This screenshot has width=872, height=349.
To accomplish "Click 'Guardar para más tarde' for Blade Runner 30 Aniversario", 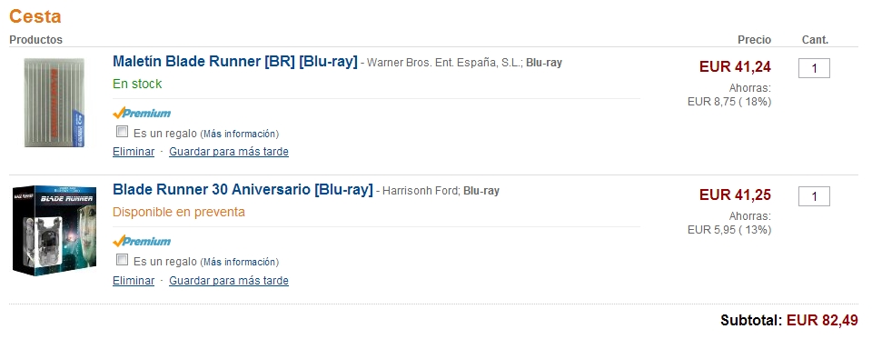I will click(229, 280).
